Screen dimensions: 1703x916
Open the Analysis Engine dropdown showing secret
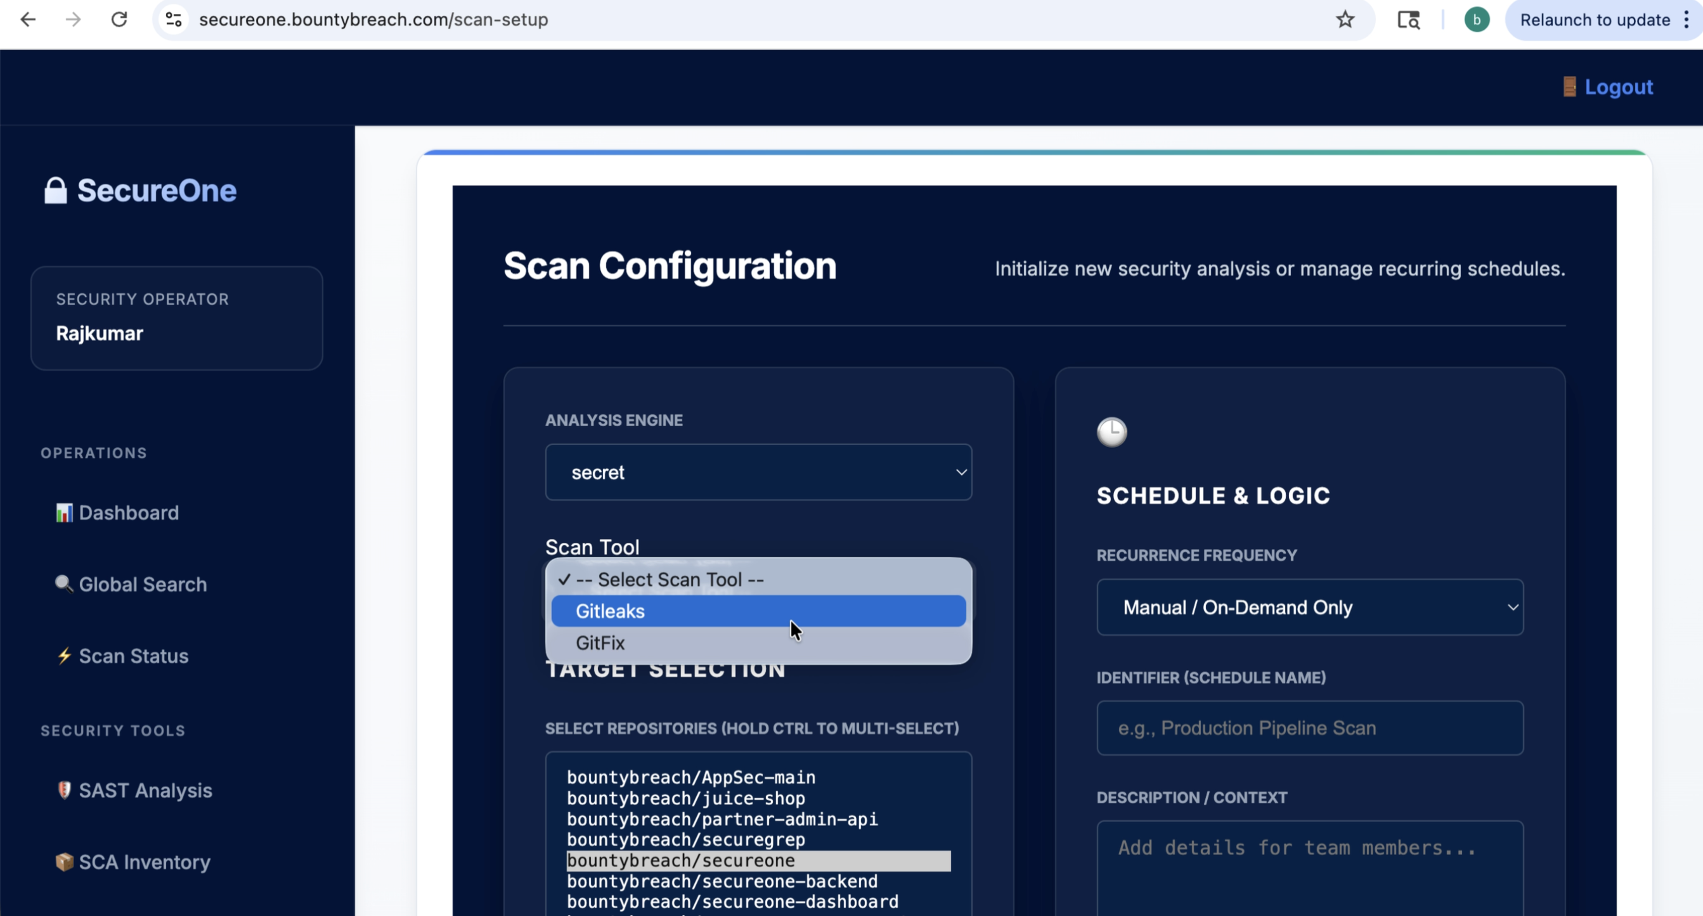click(758, 472)
